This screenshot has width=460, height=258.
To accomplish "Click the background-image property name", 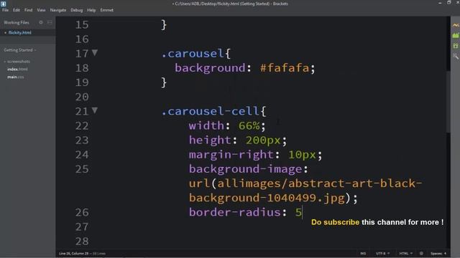I will [x=246, y=169].
